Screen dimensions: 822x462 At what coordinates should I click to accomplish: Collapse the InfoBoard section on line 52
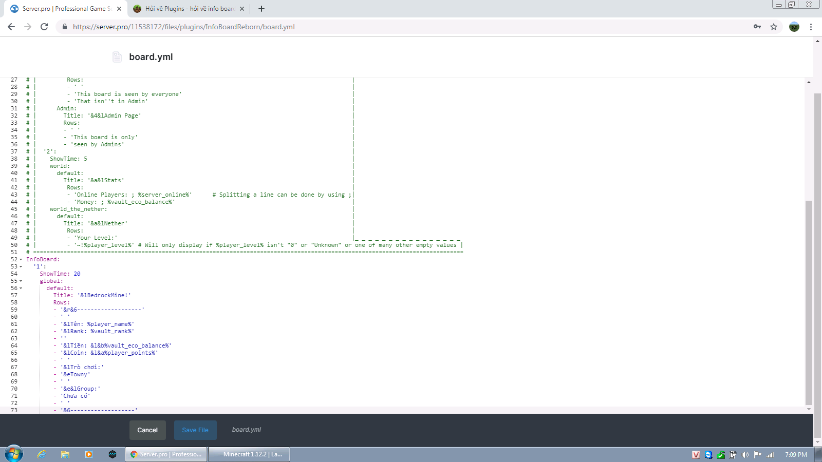(21, 260)
